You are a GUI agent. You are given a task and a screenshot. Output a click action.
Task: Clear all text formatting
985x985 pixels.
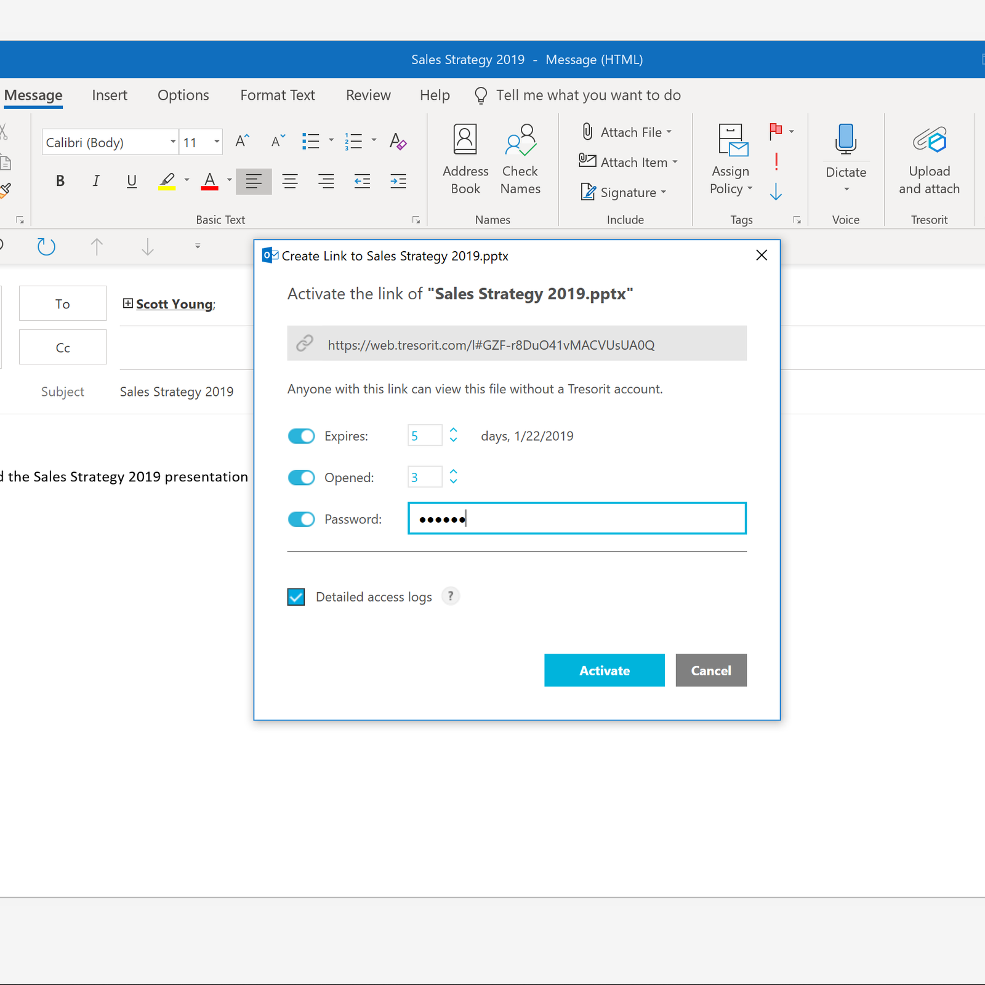[x=398, y=142]
